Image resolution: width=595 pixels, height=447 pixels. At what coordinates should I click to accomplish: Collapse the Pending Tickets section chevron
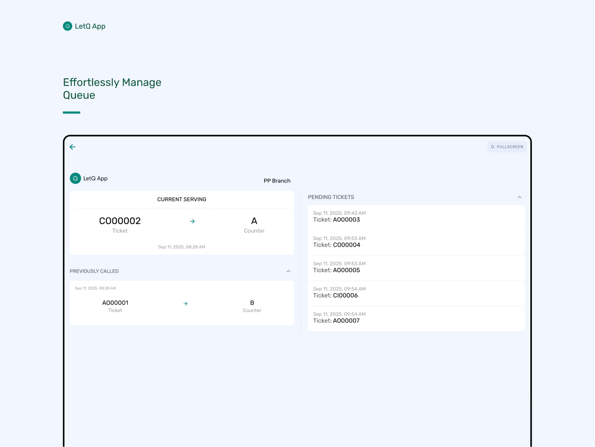[519, 197]
